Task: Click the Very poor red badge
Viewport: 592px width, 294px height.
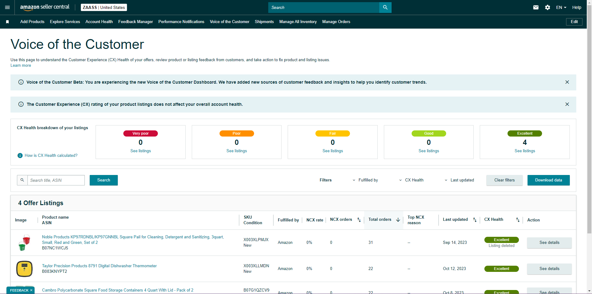Action: (x=141, y=133)
